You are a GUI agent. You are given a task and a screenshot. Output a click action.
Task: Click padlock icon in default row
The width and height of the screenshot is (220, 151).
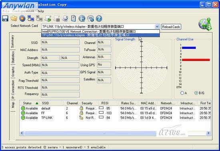[81, 108]
